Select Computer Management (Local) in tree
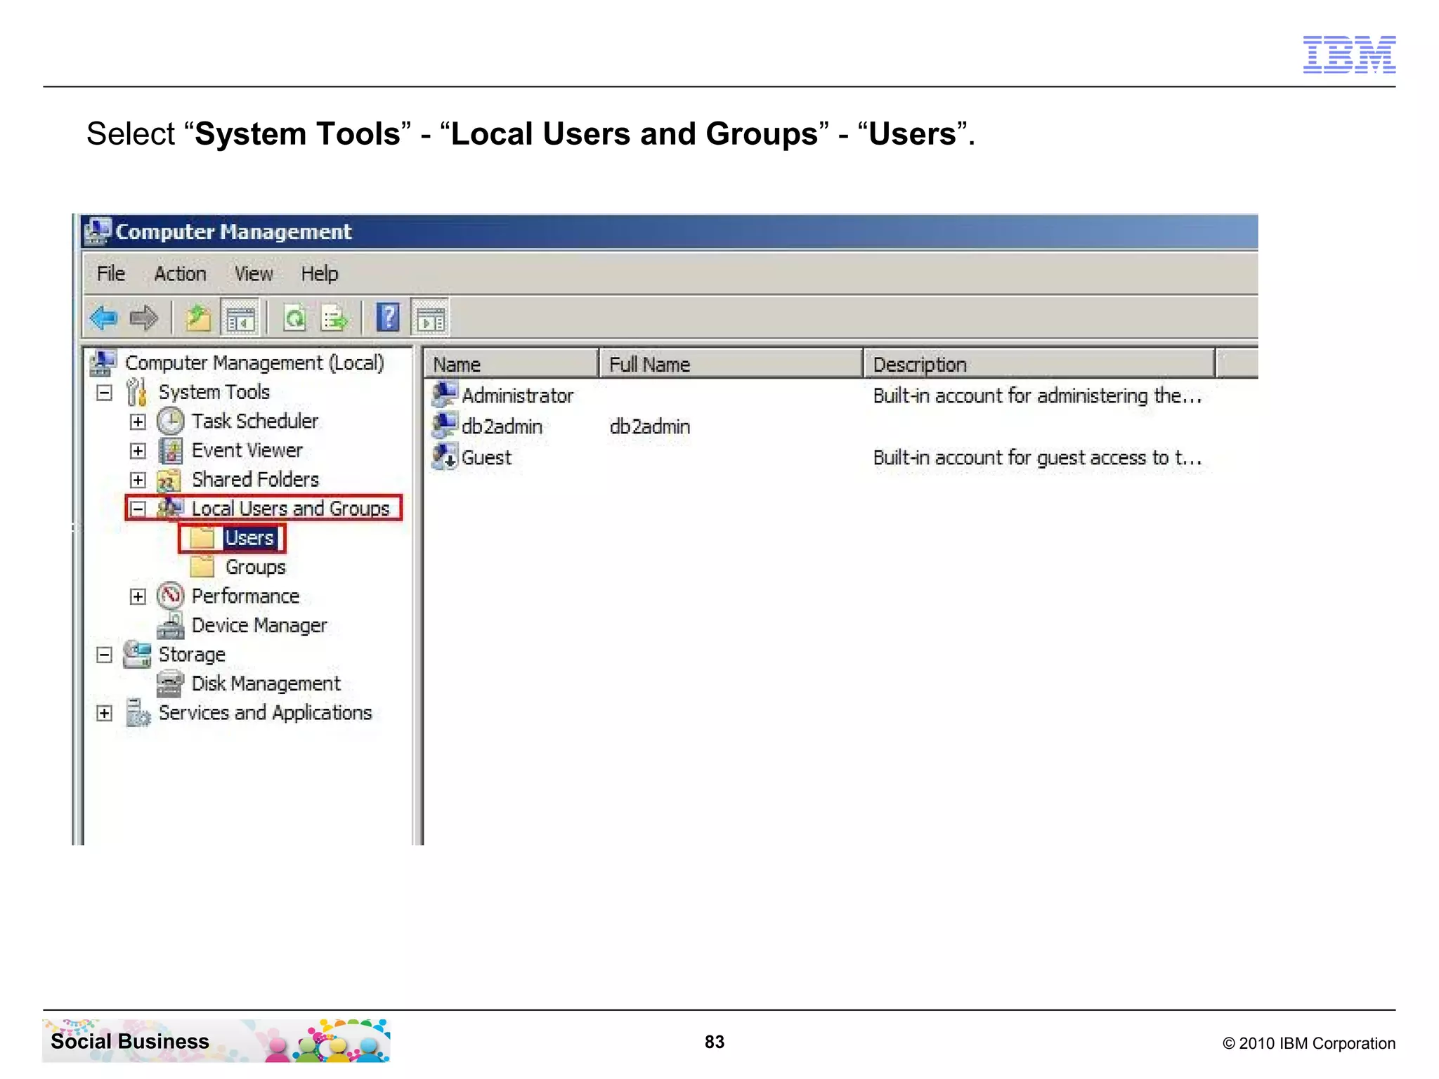 click(254, 363)
